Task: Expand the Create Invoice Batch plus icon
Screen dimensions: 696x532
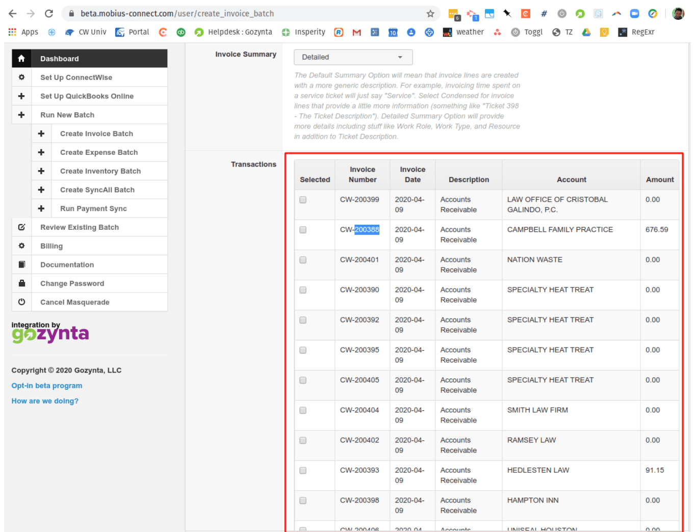Action: tap(41, 134)
